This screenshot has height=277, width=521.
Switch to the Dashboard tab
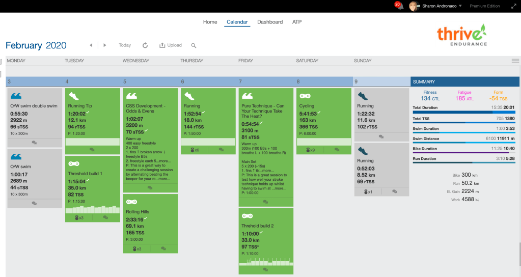270,22
